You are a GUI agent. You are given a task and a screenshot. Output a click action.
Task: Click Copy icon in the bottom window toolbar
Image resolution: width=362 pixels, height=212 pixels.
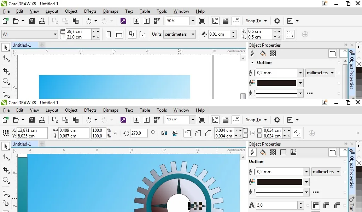click(x=65, y=120)
